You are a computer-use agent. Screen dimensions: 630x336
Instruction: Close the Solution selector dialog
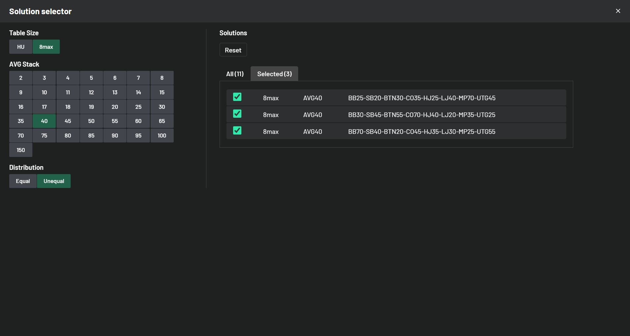click(x=618, y=11)
